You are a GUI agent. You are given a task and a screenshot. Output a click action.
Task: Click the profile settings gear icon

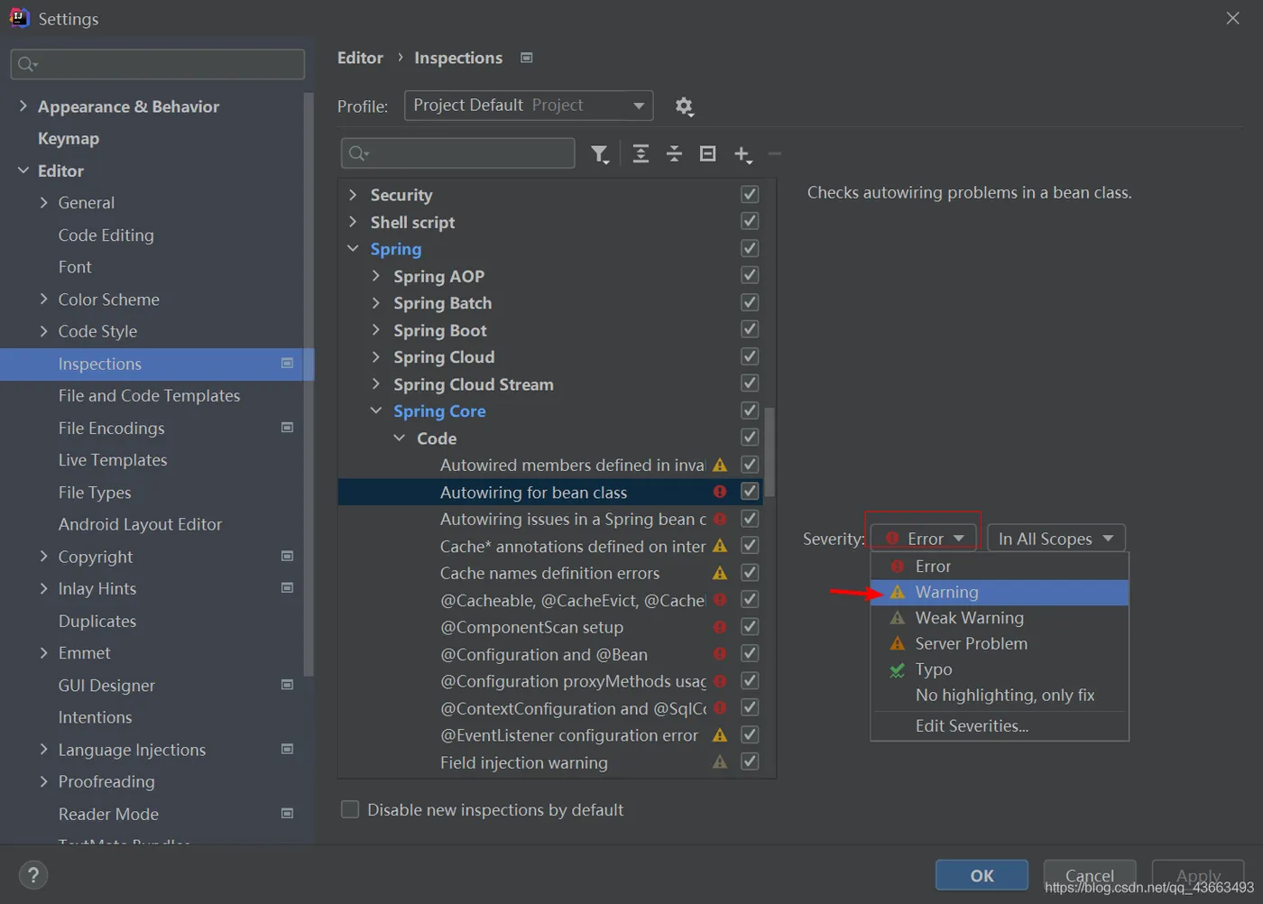click(x=684, y=106)
